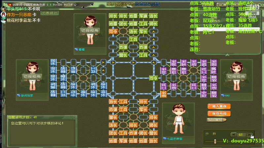264x148 pixels.
Task: Click the 当前游戏步数 step count label
Action: click(x=22, y=117)
